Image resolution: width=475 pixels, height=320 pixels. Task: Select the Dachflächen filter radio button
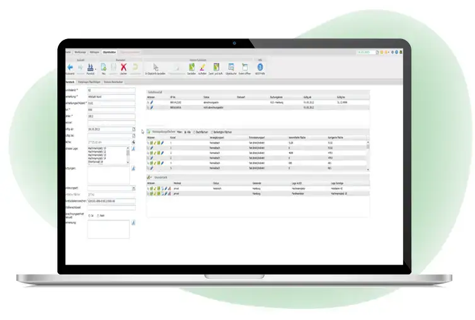[194, 132]
